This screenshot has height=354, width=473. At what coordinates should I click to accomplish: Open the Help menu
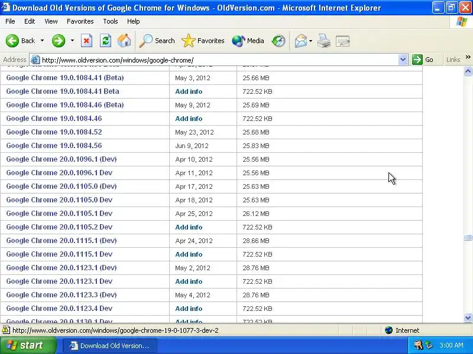click(134, 21)
